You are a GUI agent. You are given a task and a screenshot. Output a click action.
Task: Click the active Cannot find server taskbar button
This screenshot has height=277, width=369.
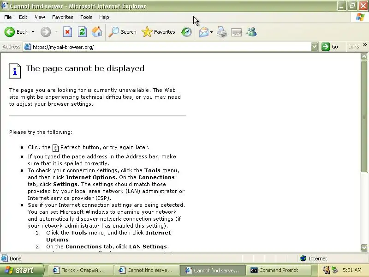pos(213,270)
